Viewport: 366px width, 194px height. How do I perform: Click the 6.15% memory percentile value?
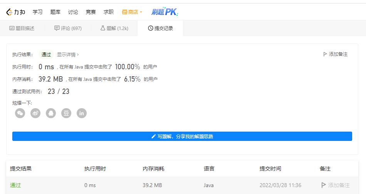(x=133, y=79)
